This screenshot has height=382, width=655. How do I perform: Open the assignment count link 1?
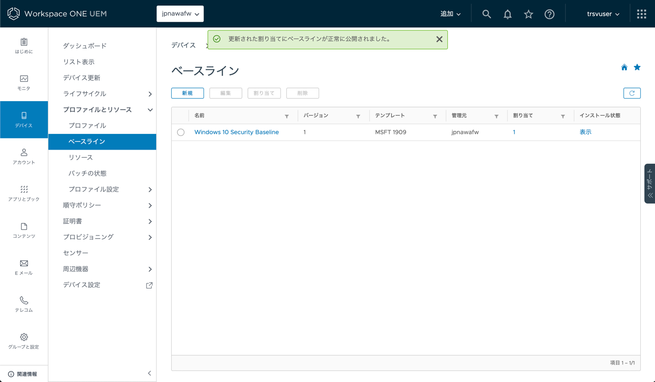tap(514, 132)
